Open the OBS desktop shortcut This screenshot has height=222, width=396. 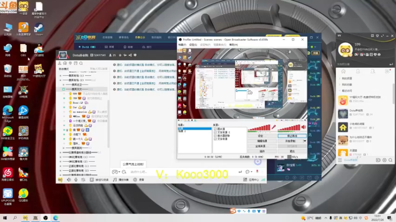(23, 50)
